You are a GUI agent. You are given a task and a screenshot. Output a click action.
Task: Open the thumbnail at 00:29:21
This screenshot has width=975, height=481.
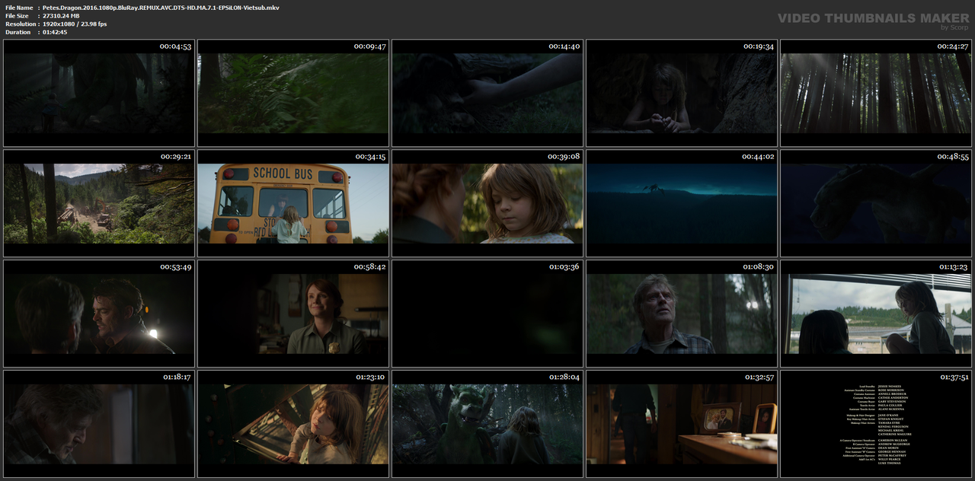point(99,203)
